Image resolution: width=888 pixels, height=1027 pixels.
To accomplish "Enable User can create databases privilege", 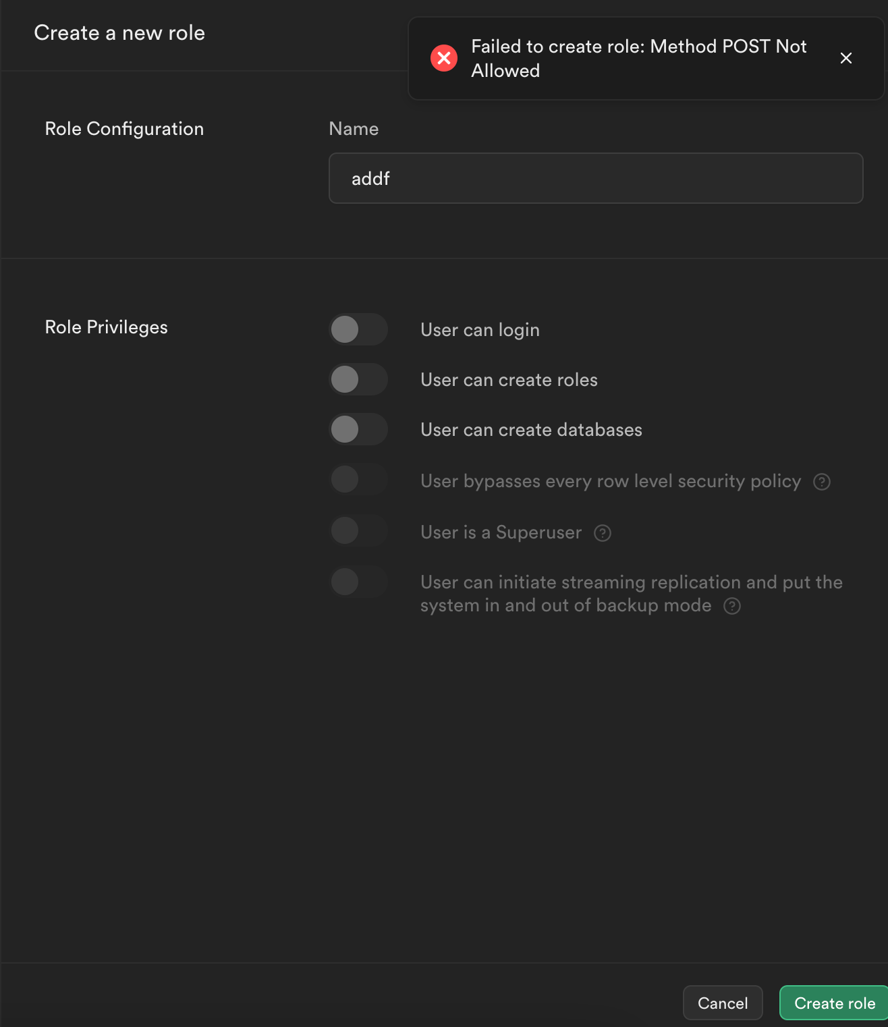I will click(x=358, y=429).
